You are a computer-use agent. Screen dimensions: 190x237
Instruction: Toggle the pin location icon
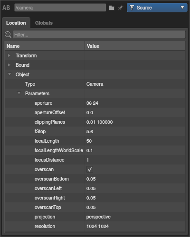121,8
